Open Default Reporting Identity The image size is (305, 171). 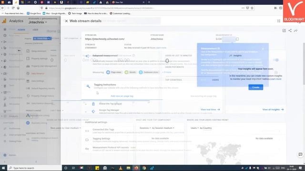[43, 88]
